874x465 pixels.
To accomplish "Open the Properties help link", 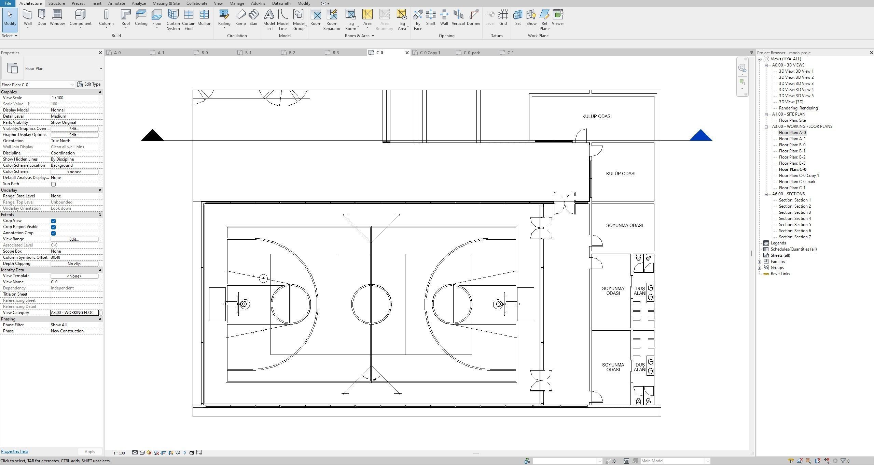I will tap(14, 451).
